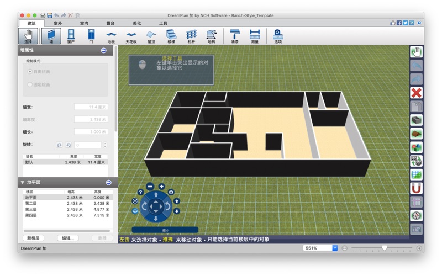
Task: Click the 新楼层 button
Action: (34, 238)
